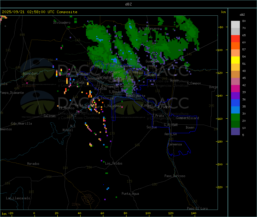This screenshot has height=217, width=257.
Task: Click the G_Campos label
Action: click(x=194, y=83)
